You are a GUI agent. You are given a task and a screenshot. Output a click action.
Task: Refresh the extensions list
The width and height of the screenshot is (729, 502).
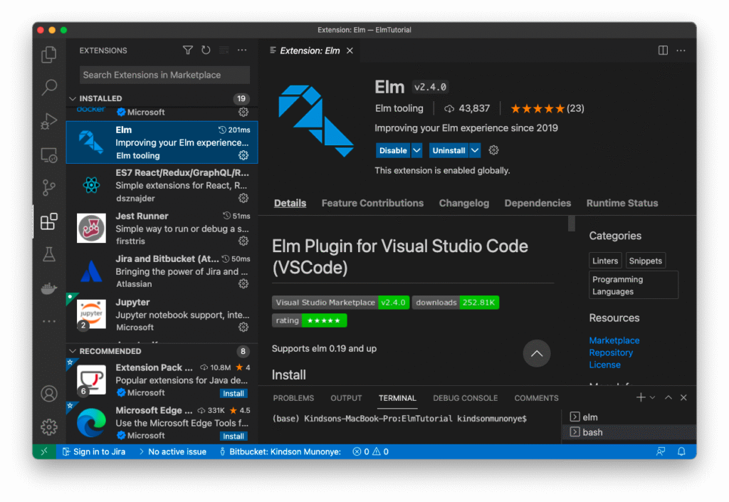coord(206,51)
